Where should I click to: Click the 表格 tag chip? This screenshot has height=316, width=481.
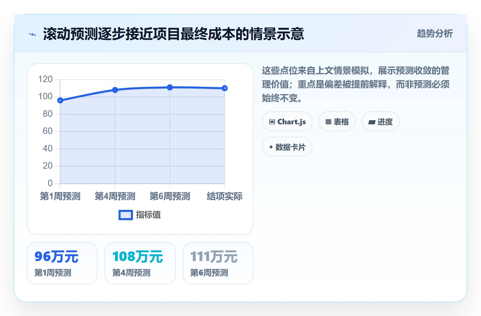(337, 122)
